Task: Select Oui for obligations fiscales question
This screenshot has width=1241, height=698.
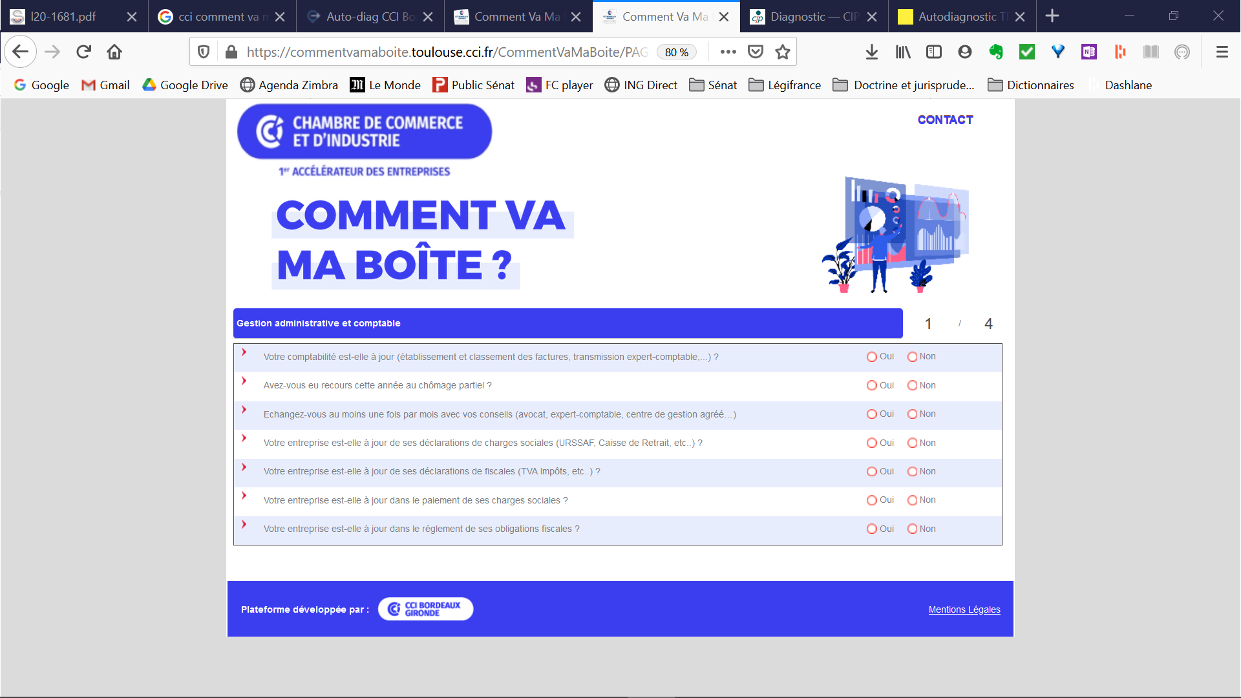Action: pos(872,529)
